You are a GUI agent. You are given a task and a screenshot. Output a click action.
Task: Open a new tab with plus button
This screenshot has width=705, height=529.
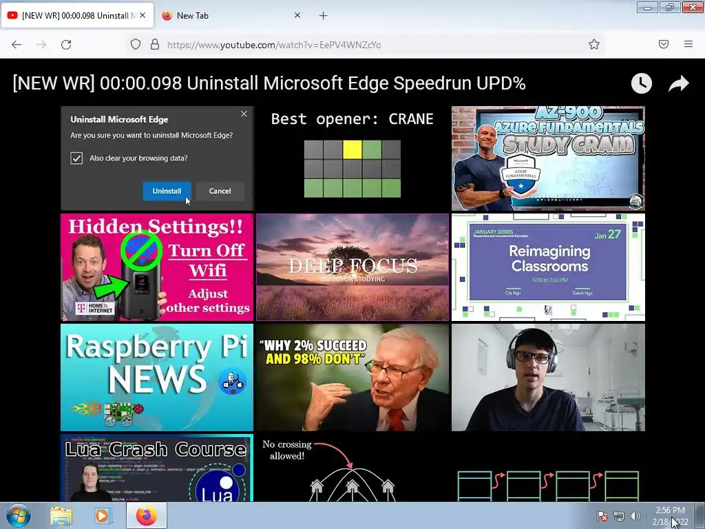tap(324, 16)
